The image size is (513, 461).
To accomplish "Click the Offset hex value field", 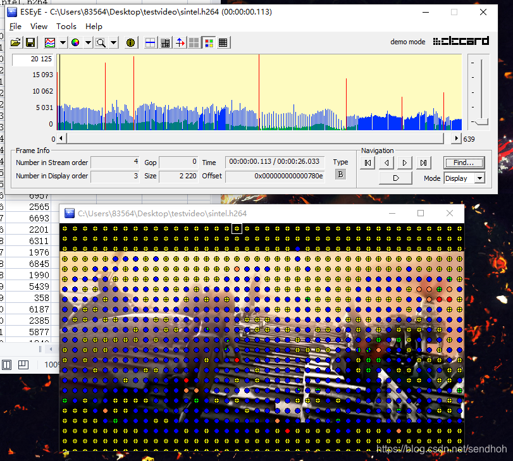I will click(275, 176).
